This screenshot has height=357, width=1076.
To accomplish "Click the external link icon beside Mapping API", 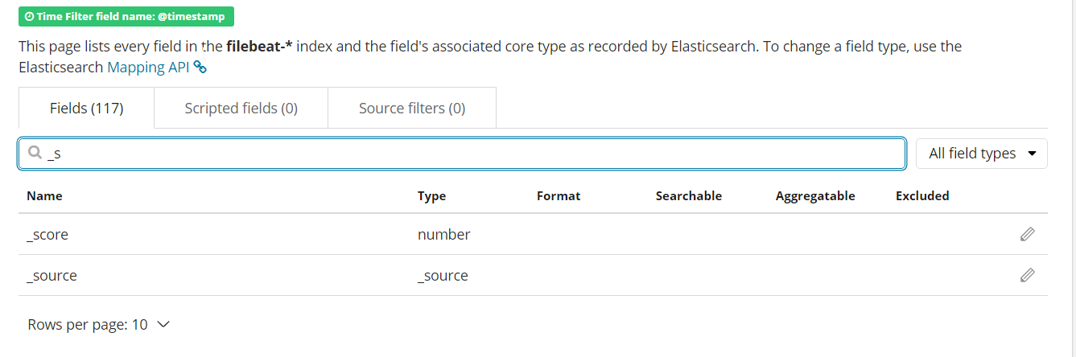I will click(x=200, y=68).
